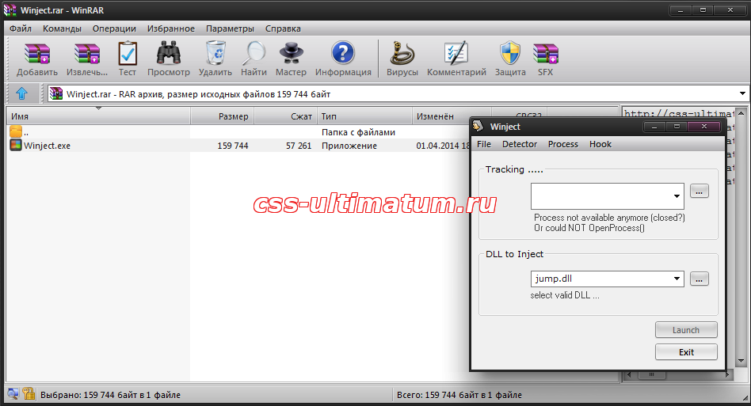The height and width of the screenshot is (406, 751).
Task: Open Winject Detector menu
Action: (520, 144)
